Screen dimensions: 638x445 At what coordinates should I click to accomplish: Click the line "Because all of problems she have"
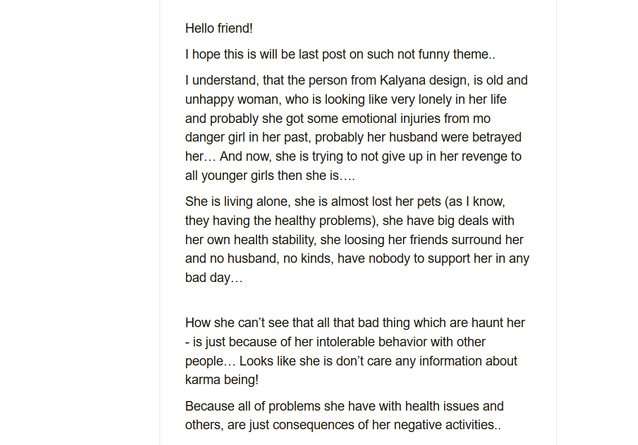click(x=344, y=406)
